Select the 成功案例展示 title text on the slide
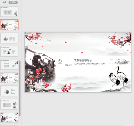Viewport: 134px width, 126px height. coord(83,60)
